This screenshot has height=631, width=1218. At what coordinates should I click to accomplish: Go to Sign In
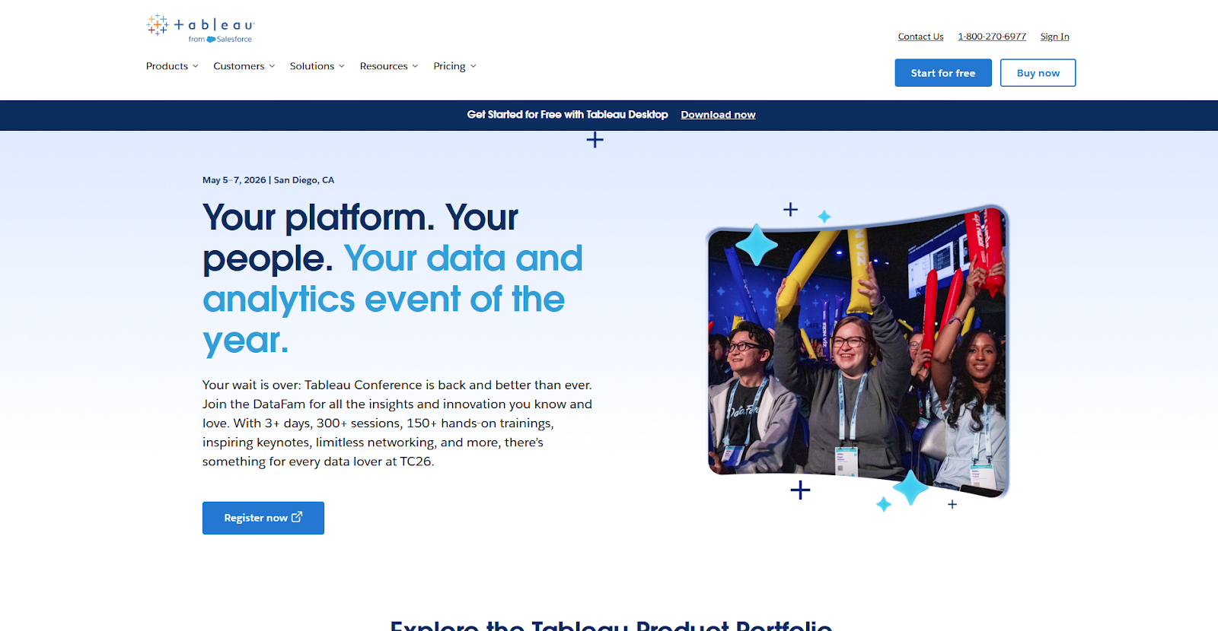[1054, 36]
